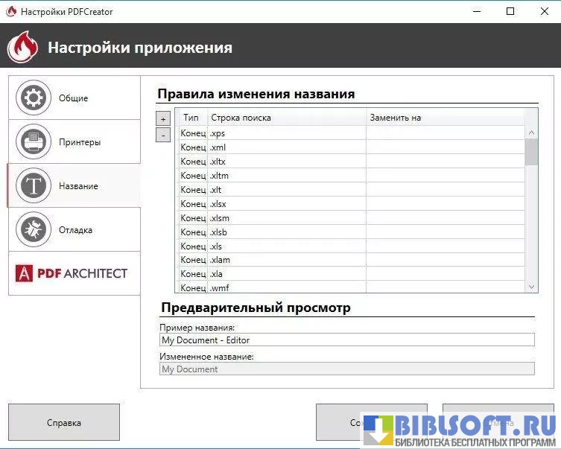
Task: Select the .xlsx rule row
Action: coord(286,204)
